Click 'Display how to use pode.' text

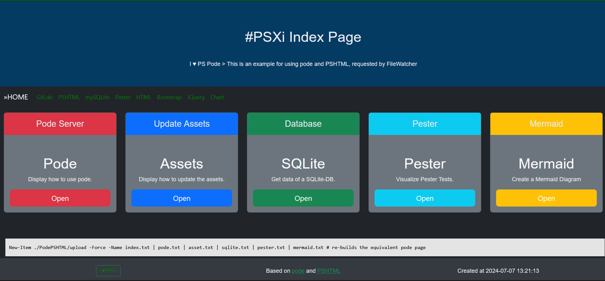tap(60, 179)
